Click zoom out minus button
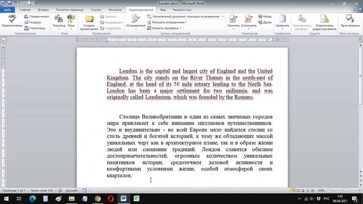This screenshot has width=363, height=204. 329,190
